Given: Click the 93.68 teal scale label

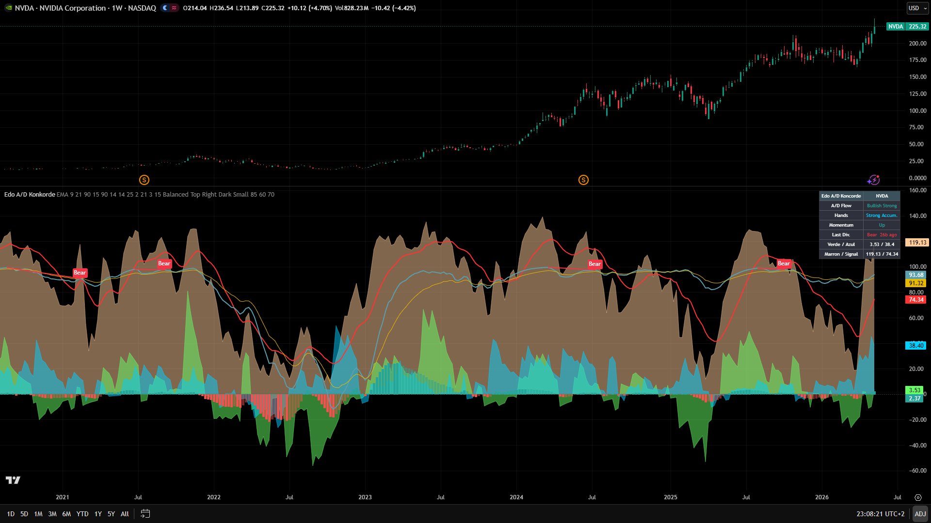Looking at the screenshot, I should (x=916, y=275).
